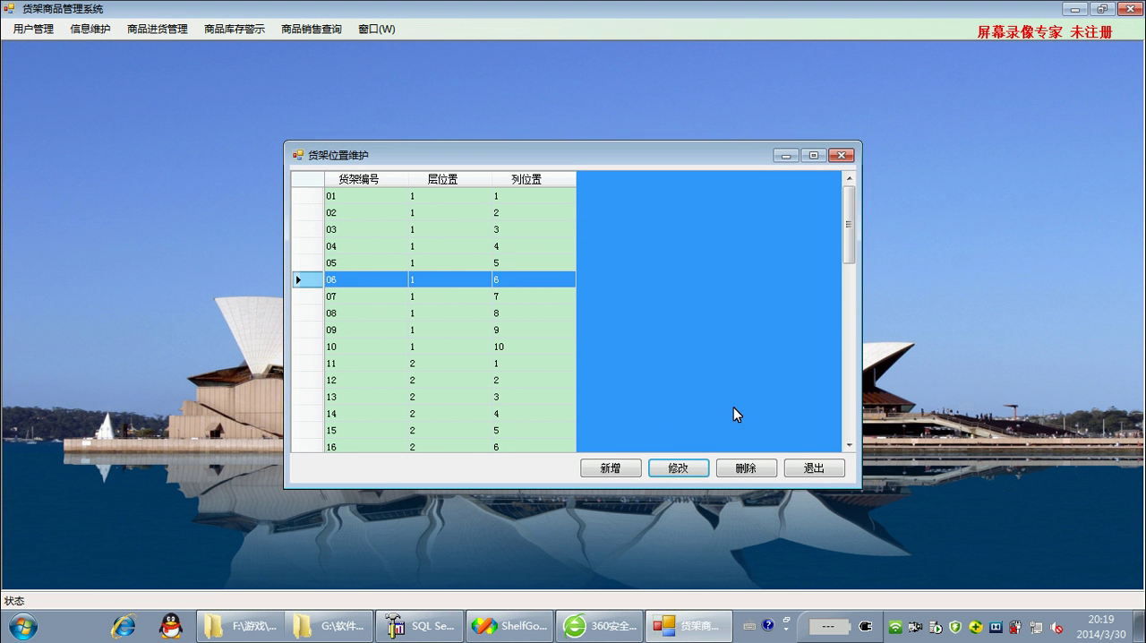Click the 删除 button
The width and height of the screenshot is (1146, 643).
746,468
